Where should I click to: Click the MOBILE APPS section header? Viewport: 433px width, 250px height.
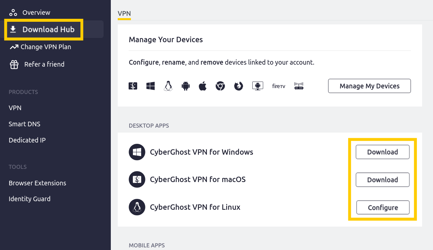tap(147, 245)
